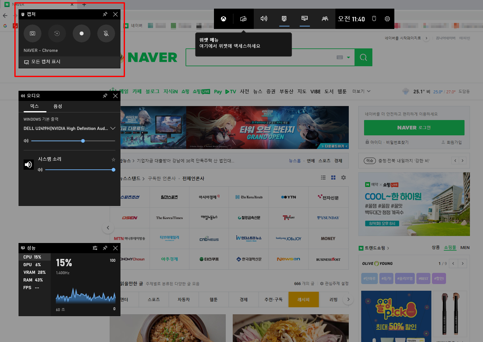Screen dimensions: 483x342
Task: Open the on-screen keyboard icon in search box
Action: click(340, 57)
